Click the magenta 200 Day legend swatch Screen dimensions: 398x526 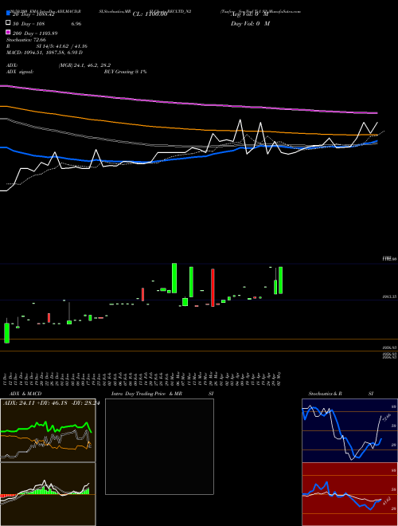9,33
